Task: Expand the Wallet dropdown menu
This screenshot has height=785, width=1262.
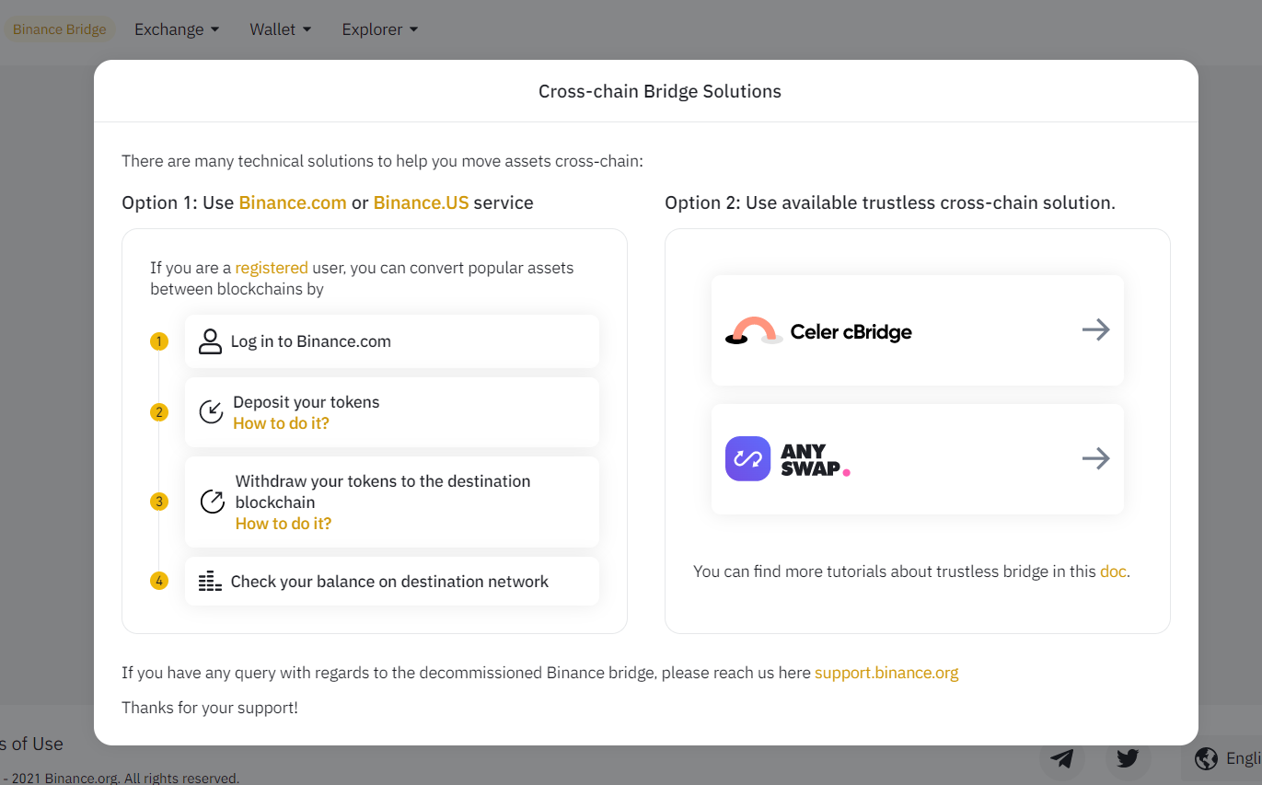Action: click(280, 29)
